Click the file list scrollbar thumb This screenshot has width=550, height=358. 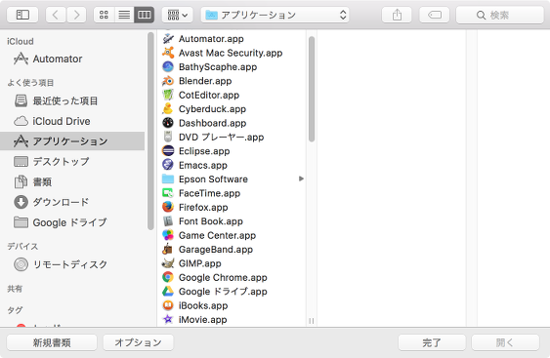pos(312,89)
